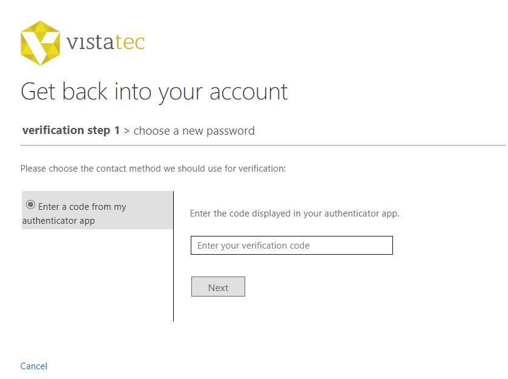
Task: Click the 'Please choose the contact method' text
Action: pos(153,169)
